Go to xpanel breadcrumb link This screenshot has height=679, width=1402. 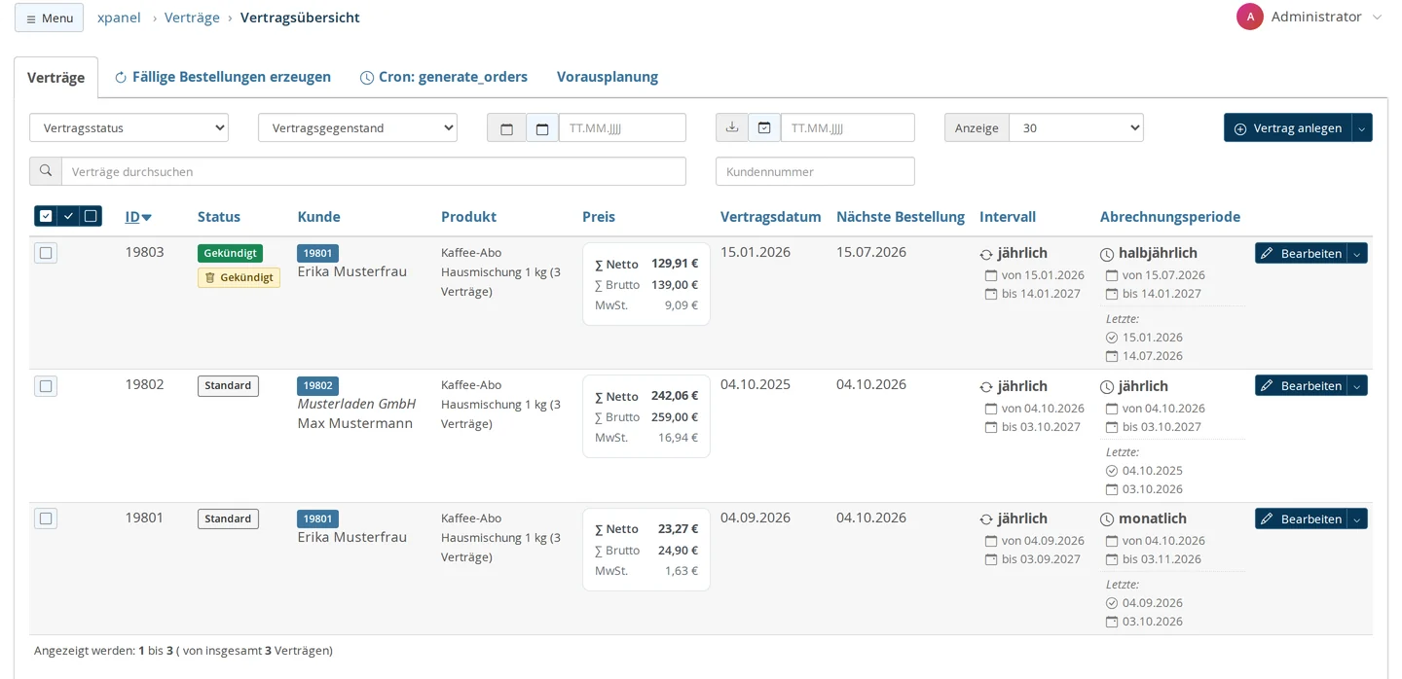[119, 18]
